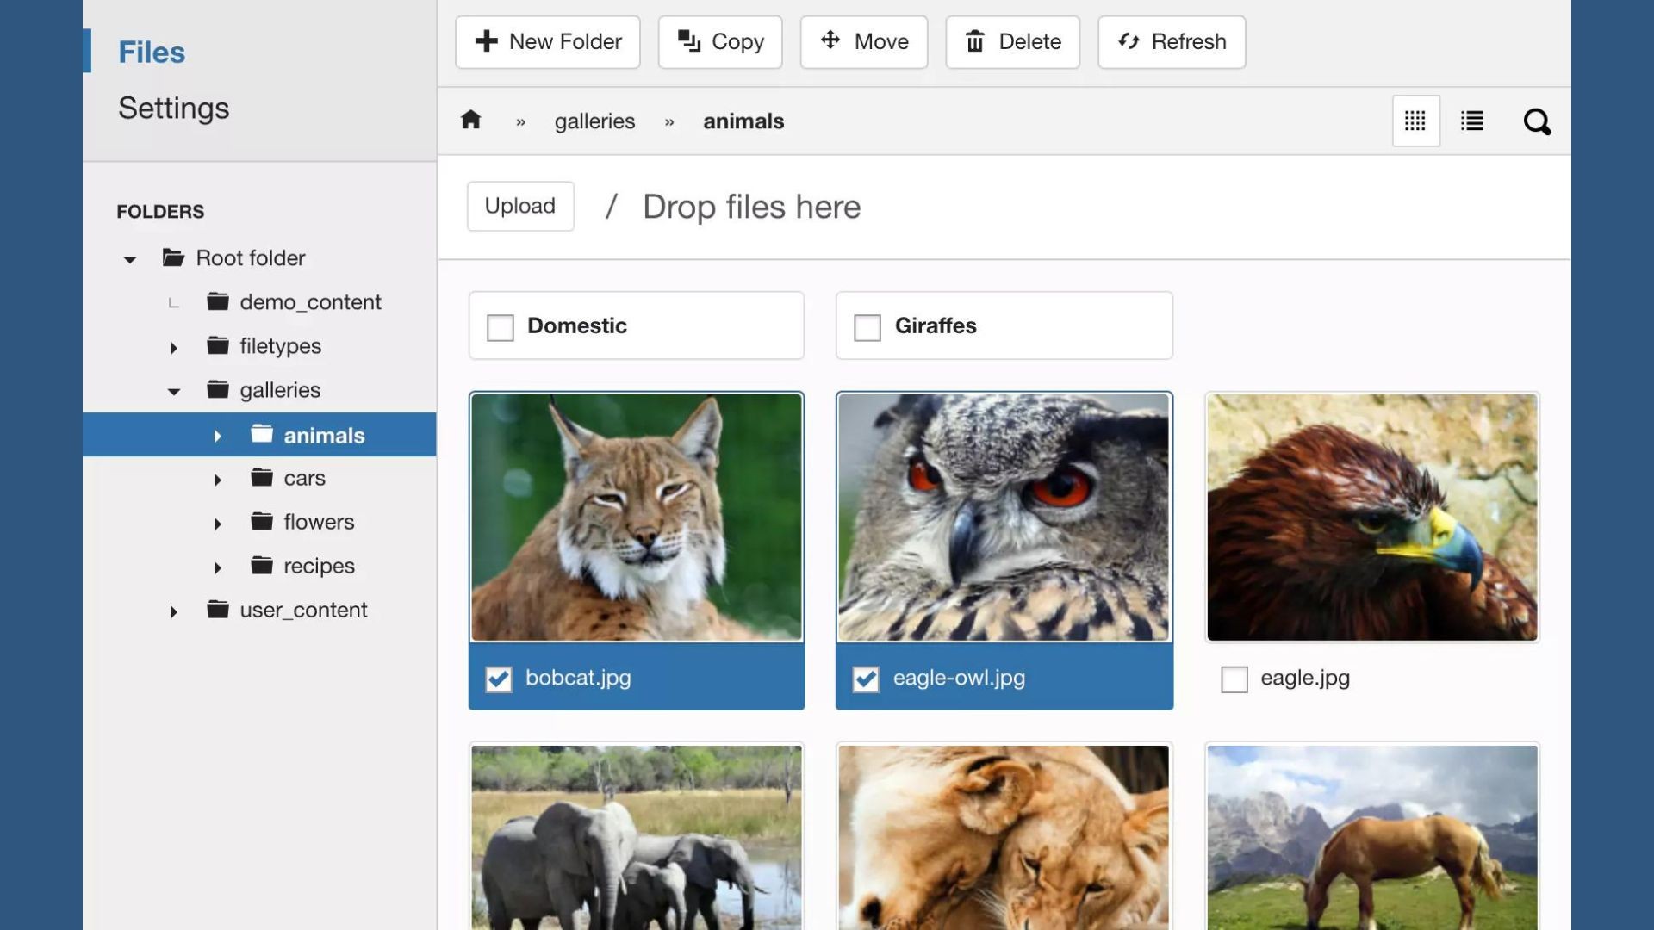Screen dimensions: 1654x930
Task: Select demo_content in folder tree
Action: tap(310, 302)
